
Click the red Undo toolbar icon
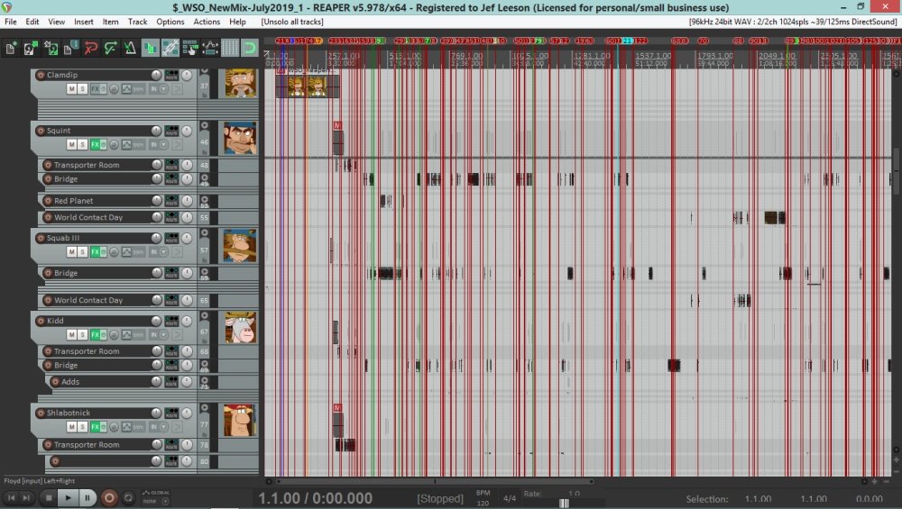coord(90,48)
